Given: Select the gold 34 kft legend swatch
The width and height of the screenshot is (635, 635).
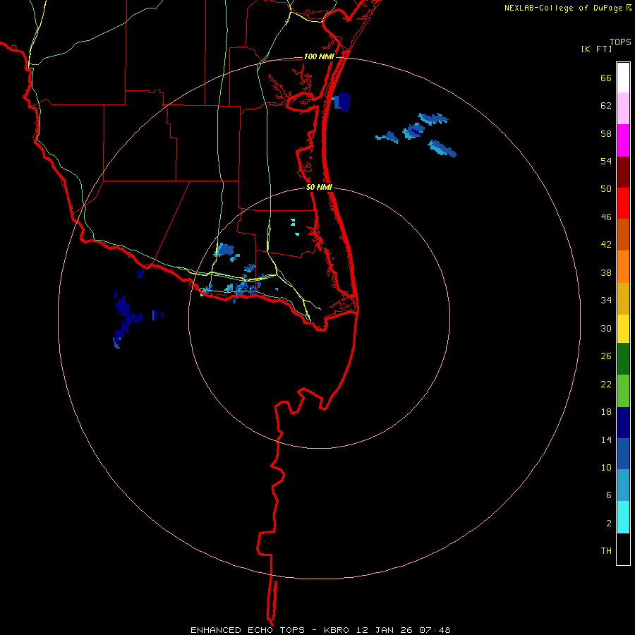Looking at the screenshot, I should [623, 298].
